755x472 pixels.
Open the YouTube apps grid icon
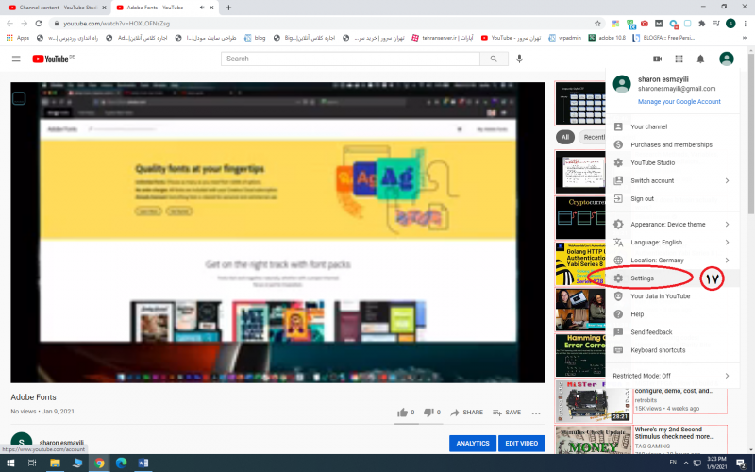click(679, 59)
